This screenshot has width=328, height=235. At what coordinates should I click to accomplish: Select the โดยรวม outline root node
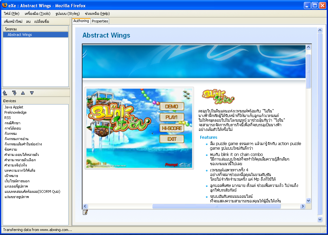pos(36,29)
